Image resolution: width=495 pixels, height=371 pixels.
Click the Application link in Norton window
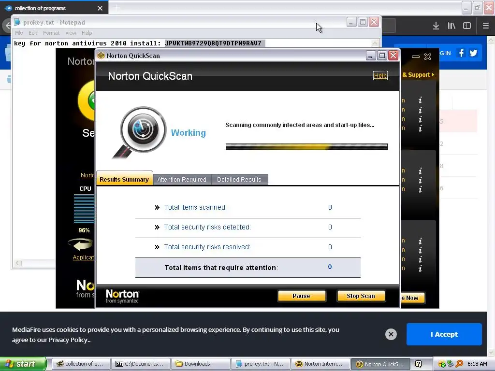click(x=84, y=257)
